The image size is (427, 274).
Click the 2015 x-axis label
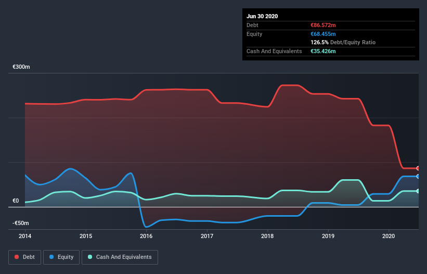point(86,236)
